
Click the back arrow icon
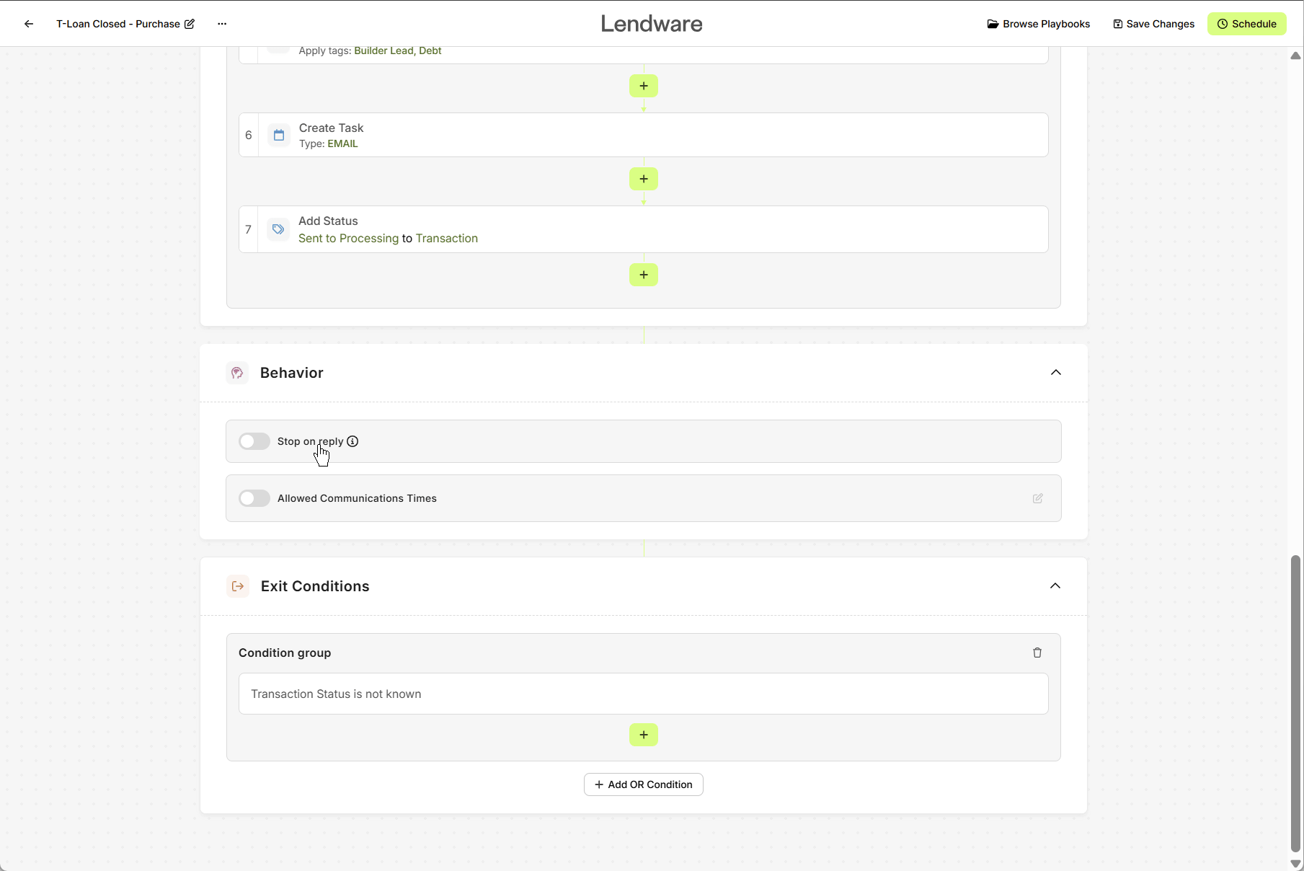pyautogui.click(x=29, y=24)
